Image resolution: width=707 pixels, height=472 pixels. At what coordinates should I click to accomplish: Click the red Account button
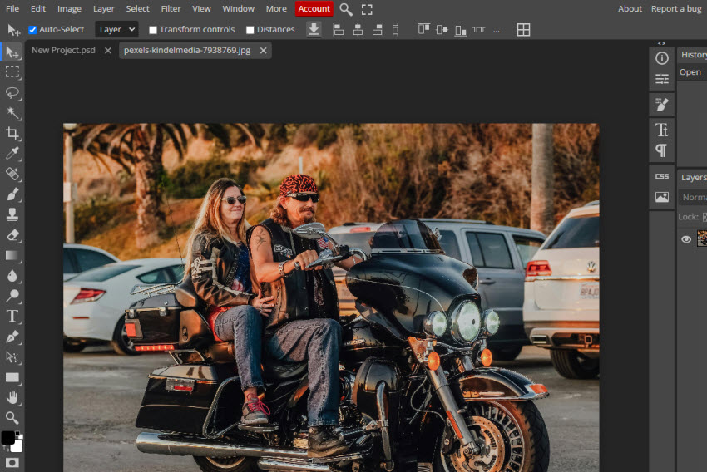(314, 8)
